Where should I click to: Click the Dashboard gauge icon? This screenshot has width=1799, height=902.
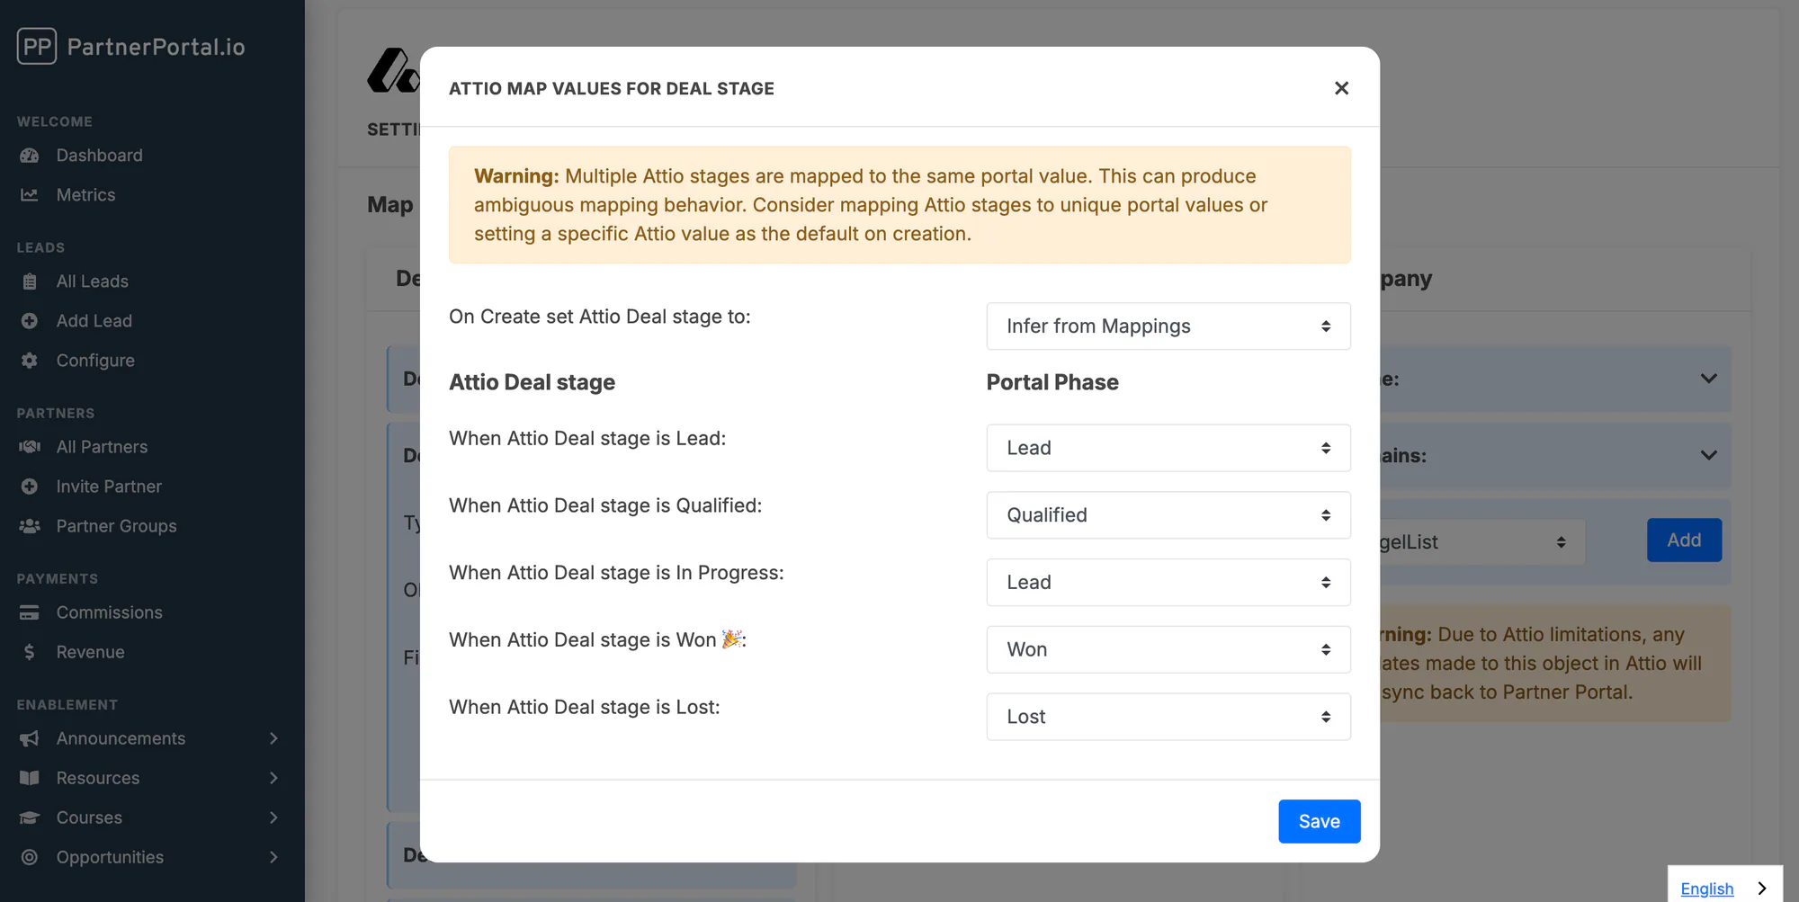coord(30,156)
